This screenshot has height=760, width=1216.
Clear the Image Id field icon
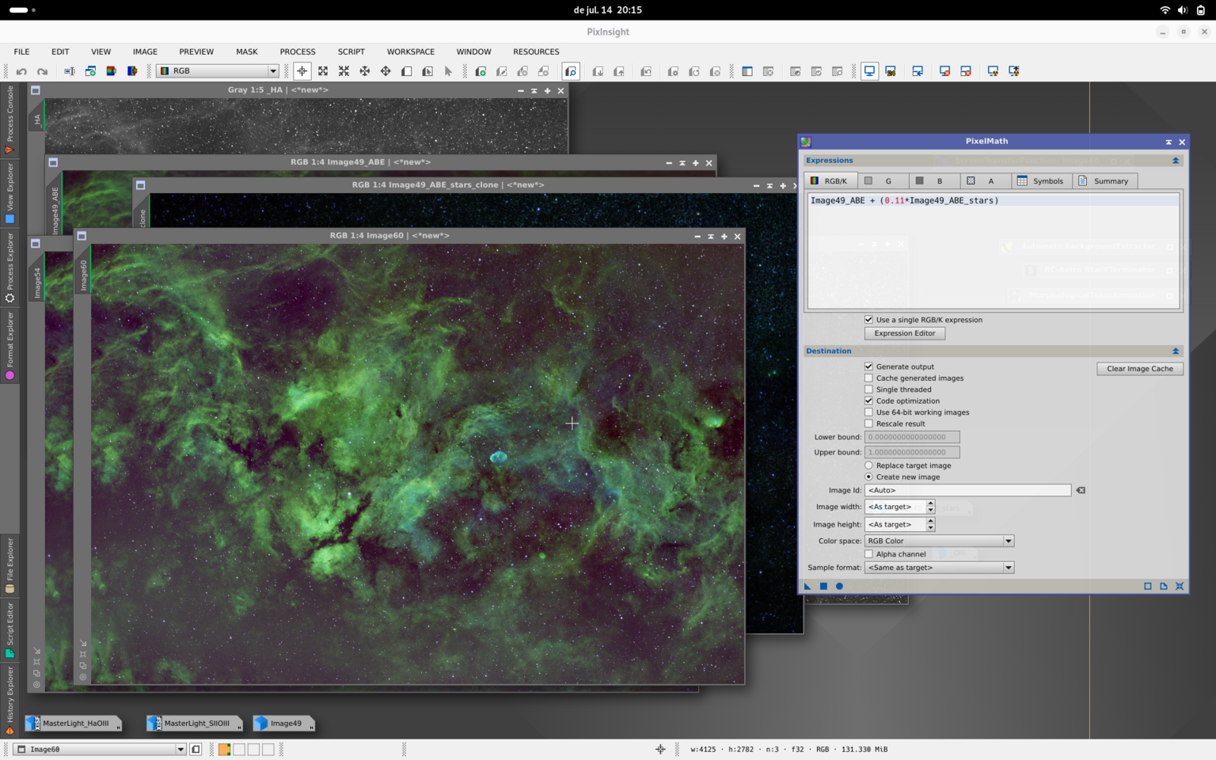(x=1081, y=491)
